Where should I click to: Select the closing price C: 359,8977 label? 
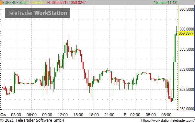pyautogui.click(x=37, y=3)
